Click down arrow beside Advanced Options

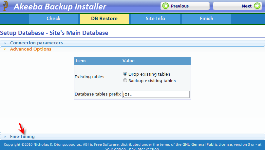(x=5, y=49)
